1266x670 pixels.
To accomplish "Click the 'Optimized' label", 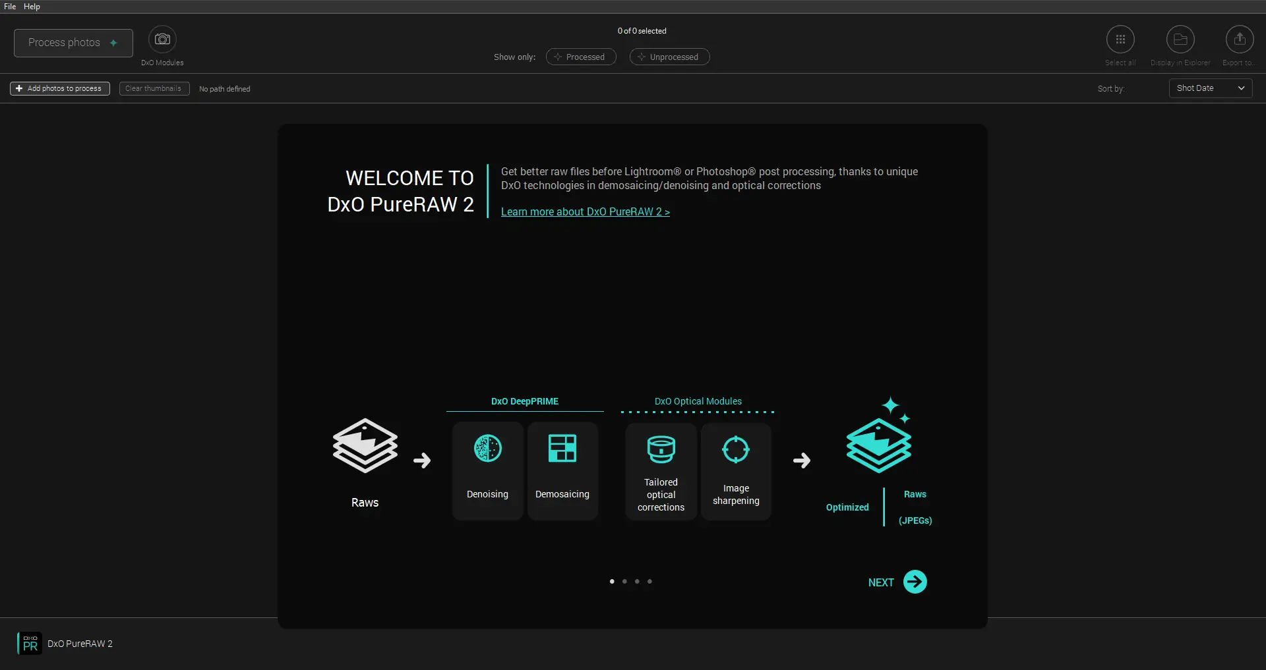I will click(847, 507).
